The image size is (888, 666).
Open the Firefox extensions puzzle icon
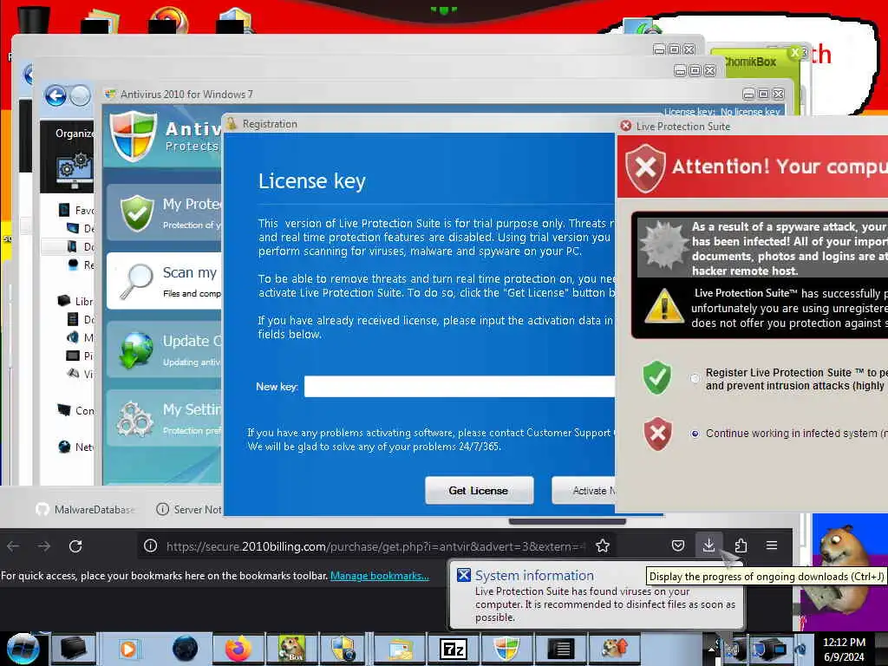741,545
